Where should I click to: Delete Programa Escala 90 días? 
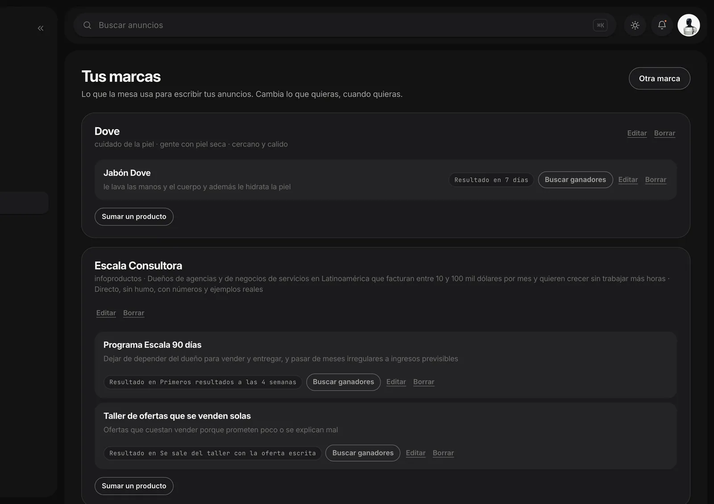point(423,382)
